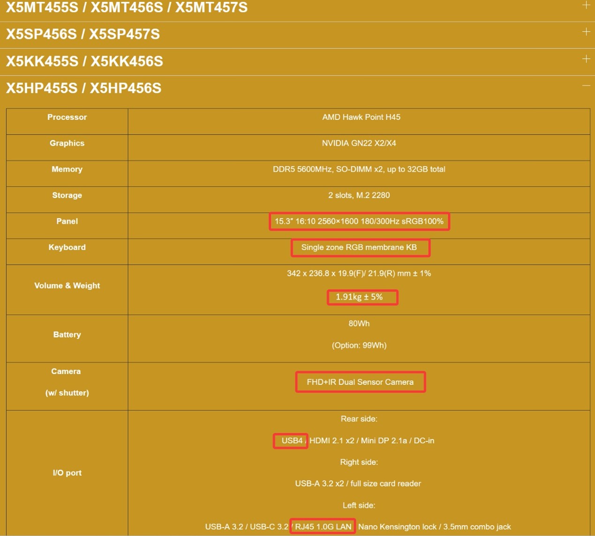Select 'Nano Kensington lock / 3.5mm combo jack' text
Image resolution: width=595 pixels, height=536 pixels.
coord(435,527)
